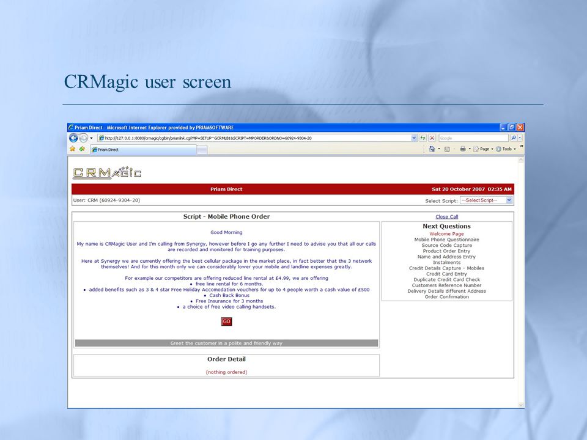Open a new blank tab
This screenshot has height=440, width=587.
pyautogui.click(x=202, y=150)
